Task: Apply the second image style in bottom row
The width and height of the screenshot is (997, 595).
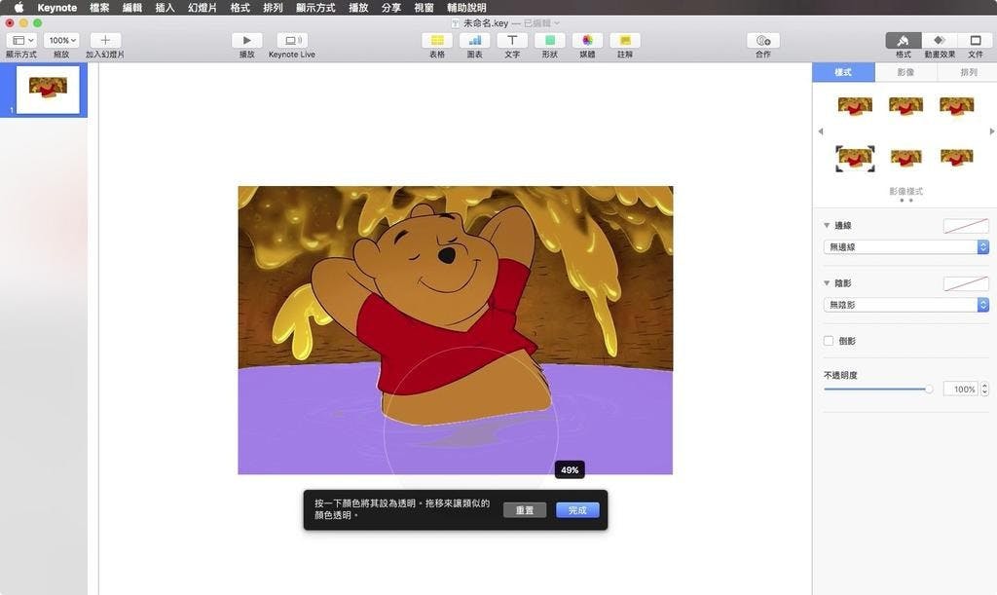Action: click(x=906, y=158)
